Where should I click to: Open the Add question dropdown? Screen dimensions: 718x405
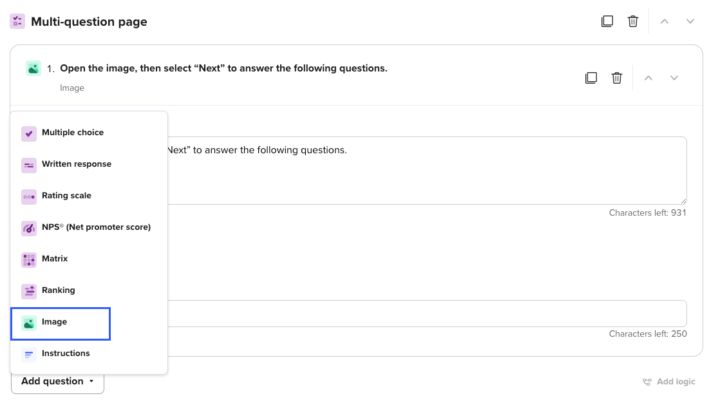(x=57, y=381)
